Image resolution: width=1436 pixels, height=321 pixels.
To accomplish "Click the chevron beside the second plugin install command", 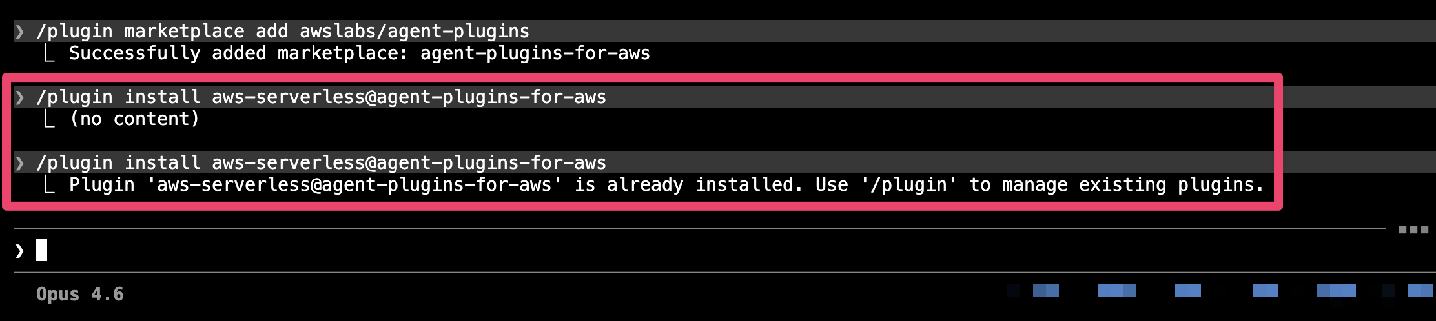I will point(20,163).
